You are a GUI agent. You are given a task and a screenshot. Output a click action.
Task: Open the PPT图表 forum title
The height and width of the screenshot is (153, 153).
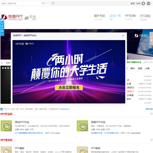pyautogui.click(x=96, y=148)
